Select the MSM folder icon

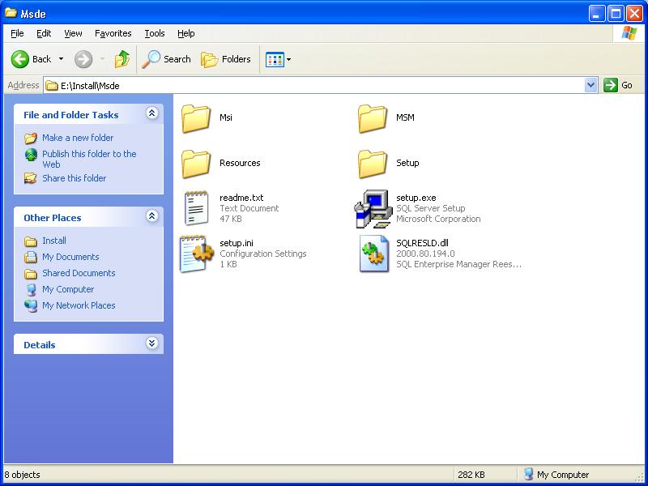click(x=373, y=118)
